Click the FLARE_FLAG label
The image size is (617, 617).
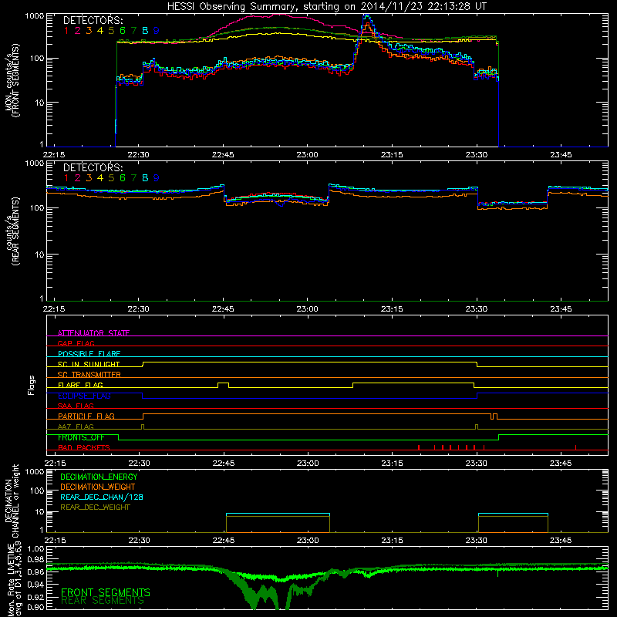[x=80, y=385]
